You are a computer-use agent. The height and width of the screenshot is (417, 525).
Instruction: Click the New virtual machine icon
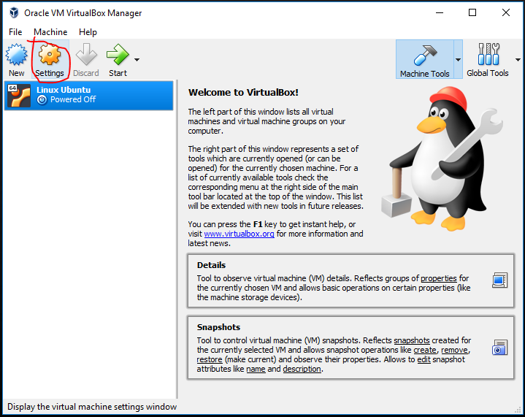(16, 55)
